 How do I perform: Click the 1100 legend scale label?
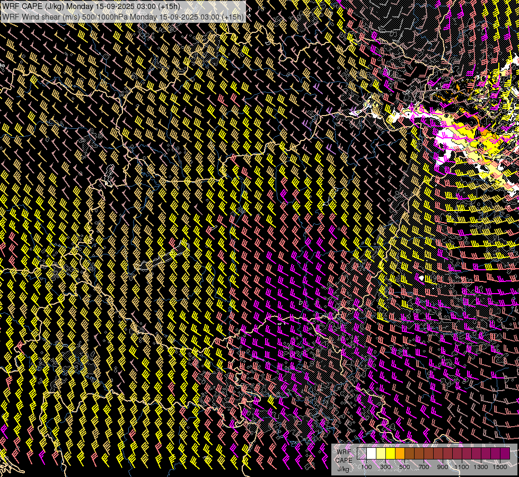461,467
